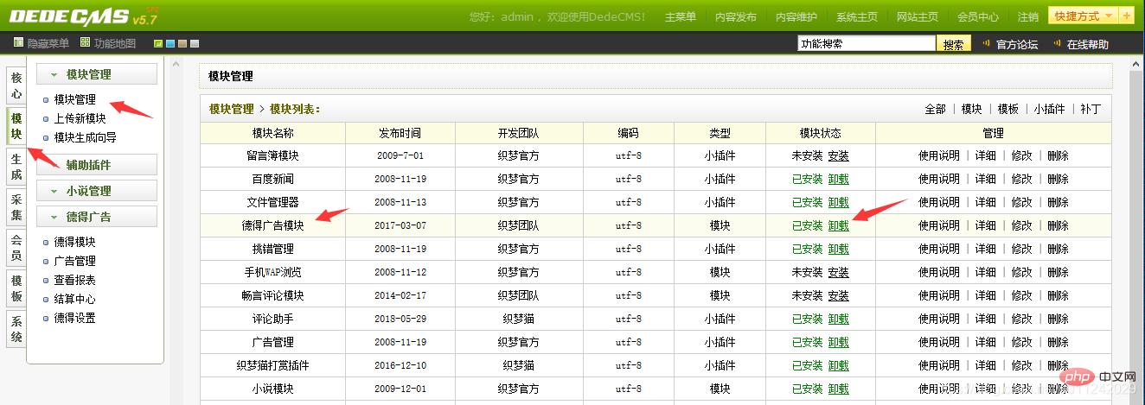Screen dimensions: 1145x405
Task: Open 上传新模块 in the sidebar
Action: coord(80,118)
